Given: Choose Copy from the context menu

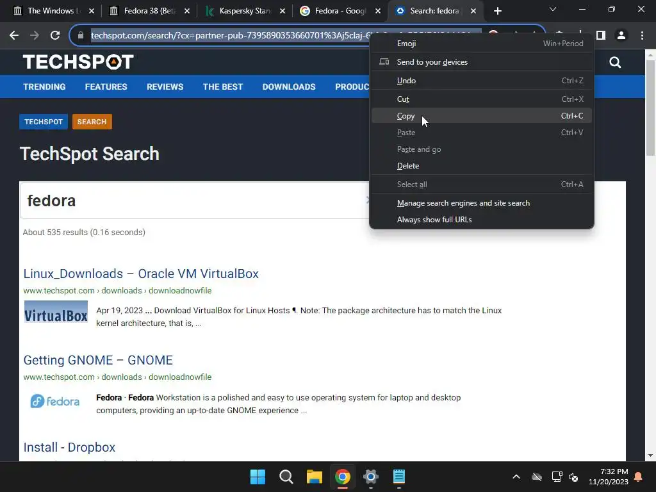Looking at the screenshot, I should [x=482, y=116].
